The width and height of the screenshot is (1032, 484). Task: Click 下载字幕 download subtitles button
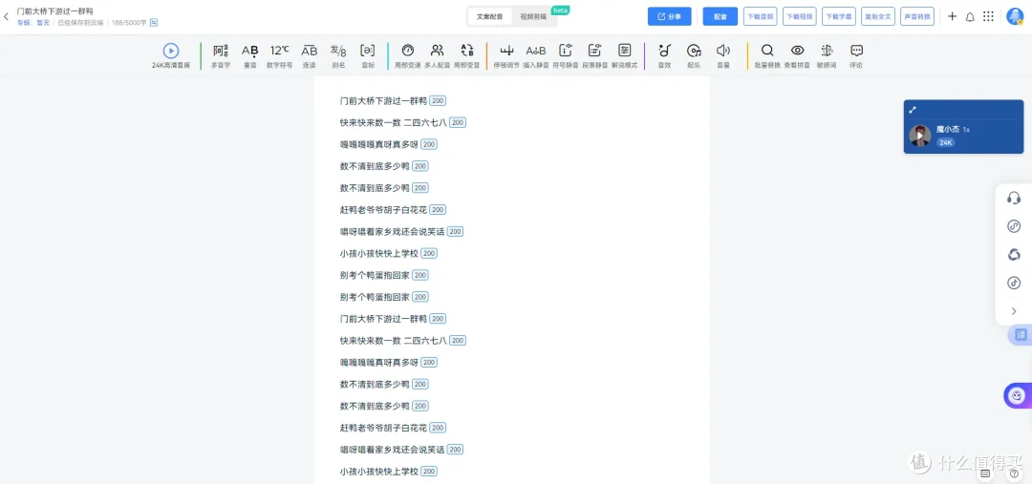point(839,16)
